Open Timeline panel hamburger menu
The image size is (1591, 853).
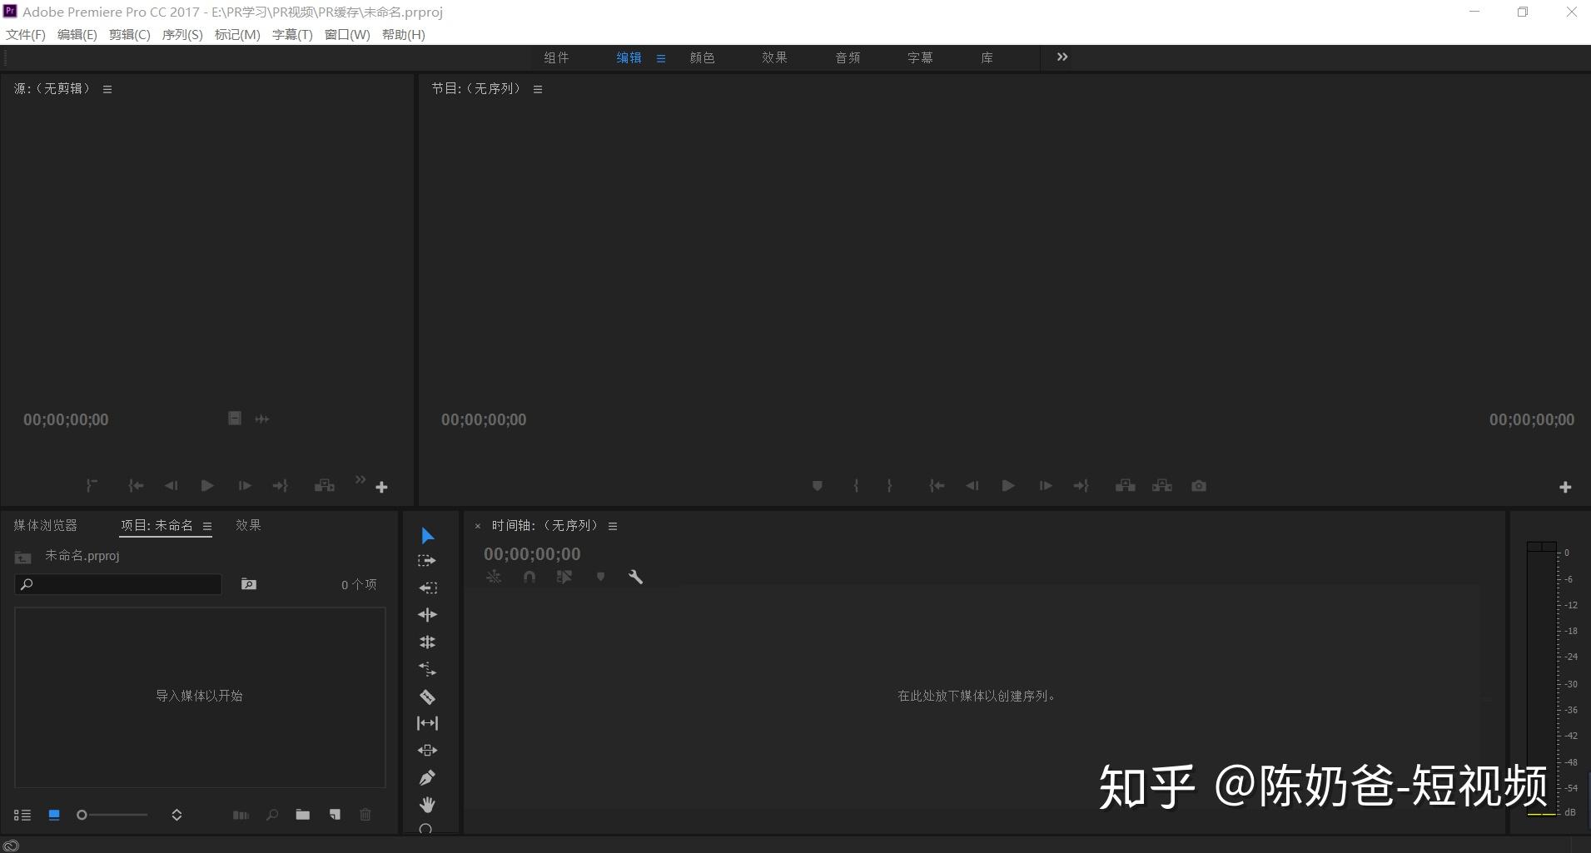pos(613,526)
